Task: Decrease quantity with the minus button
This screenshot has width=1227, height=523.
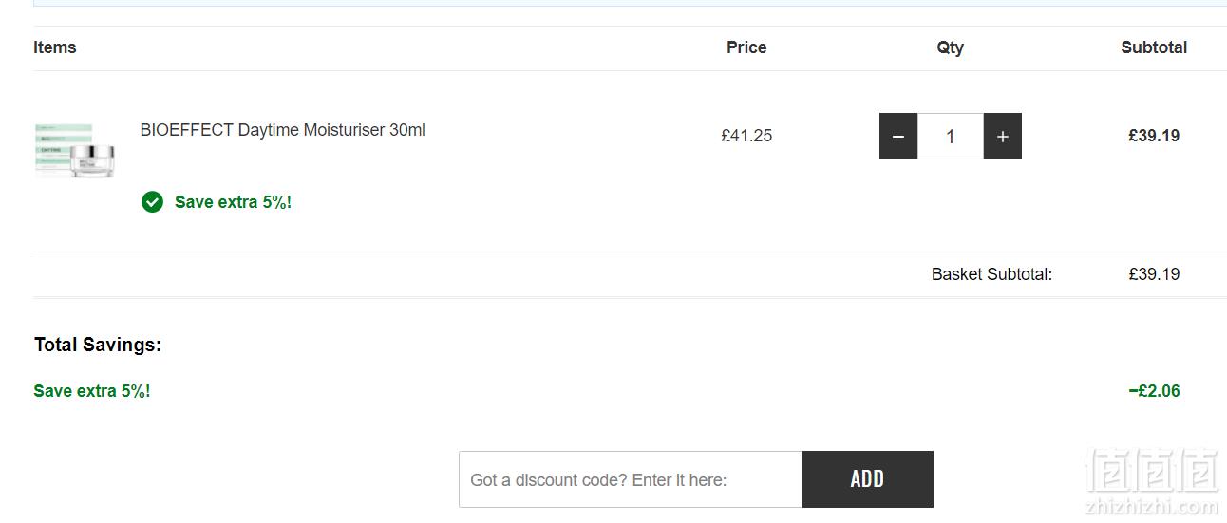Action: [898, 137]
